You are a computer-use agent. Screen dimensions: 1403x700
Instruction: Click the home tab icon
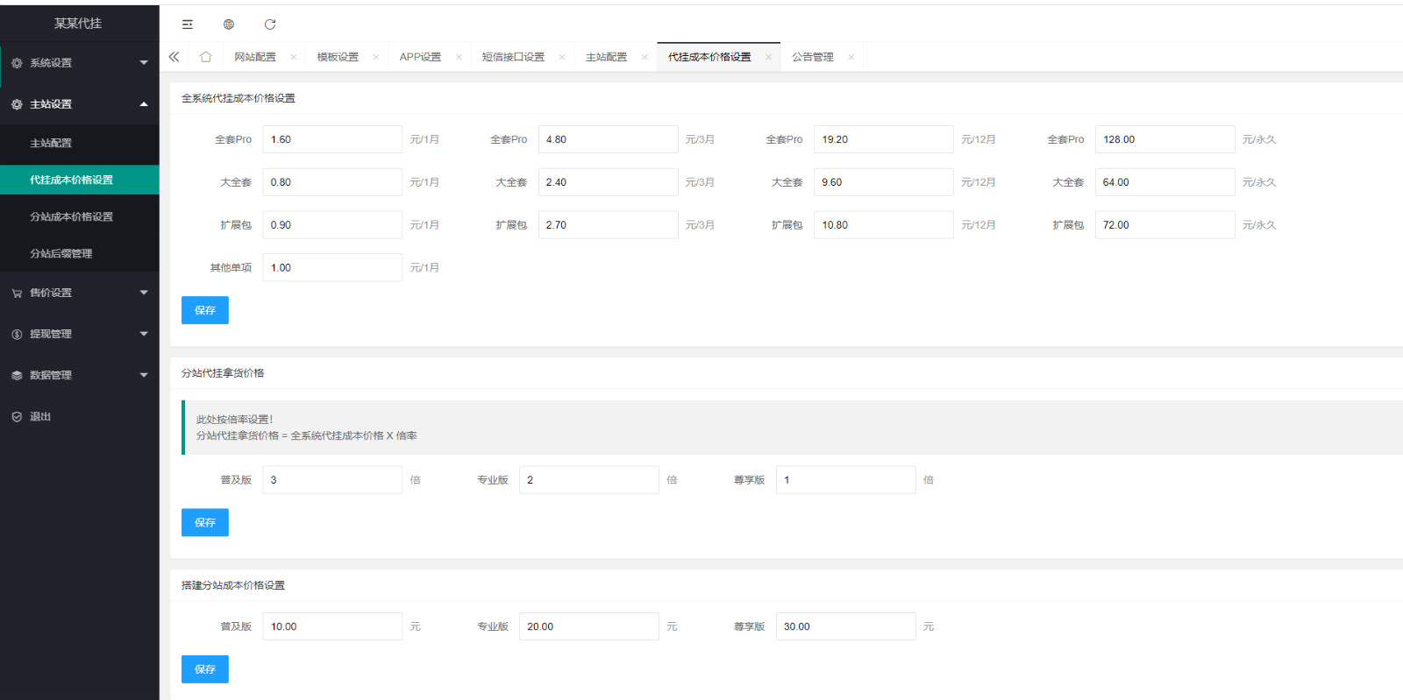[x=205, y=57]
